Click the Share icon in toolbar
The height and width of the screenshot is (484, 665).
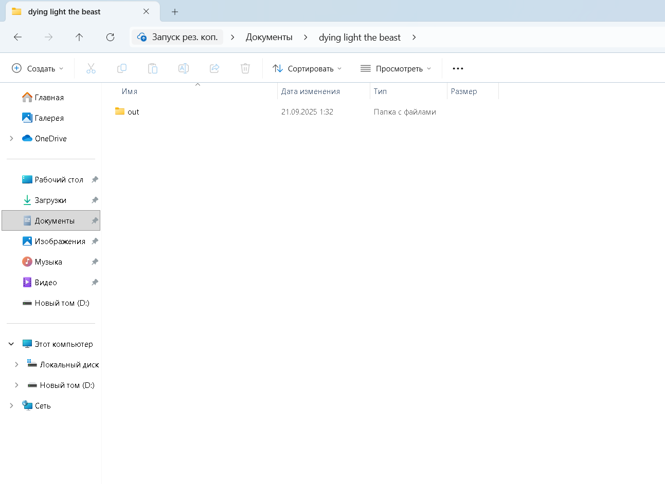point(214,68)
